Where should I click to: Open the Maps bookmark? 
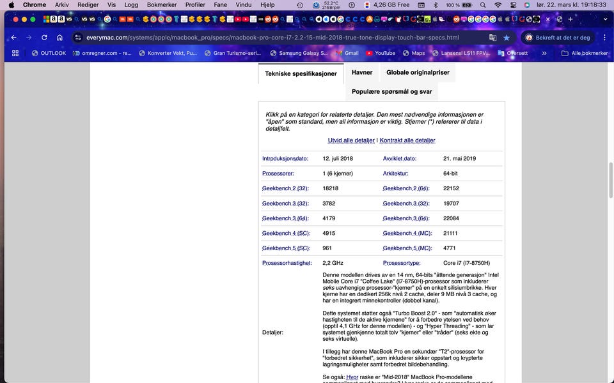coord(414,53)
